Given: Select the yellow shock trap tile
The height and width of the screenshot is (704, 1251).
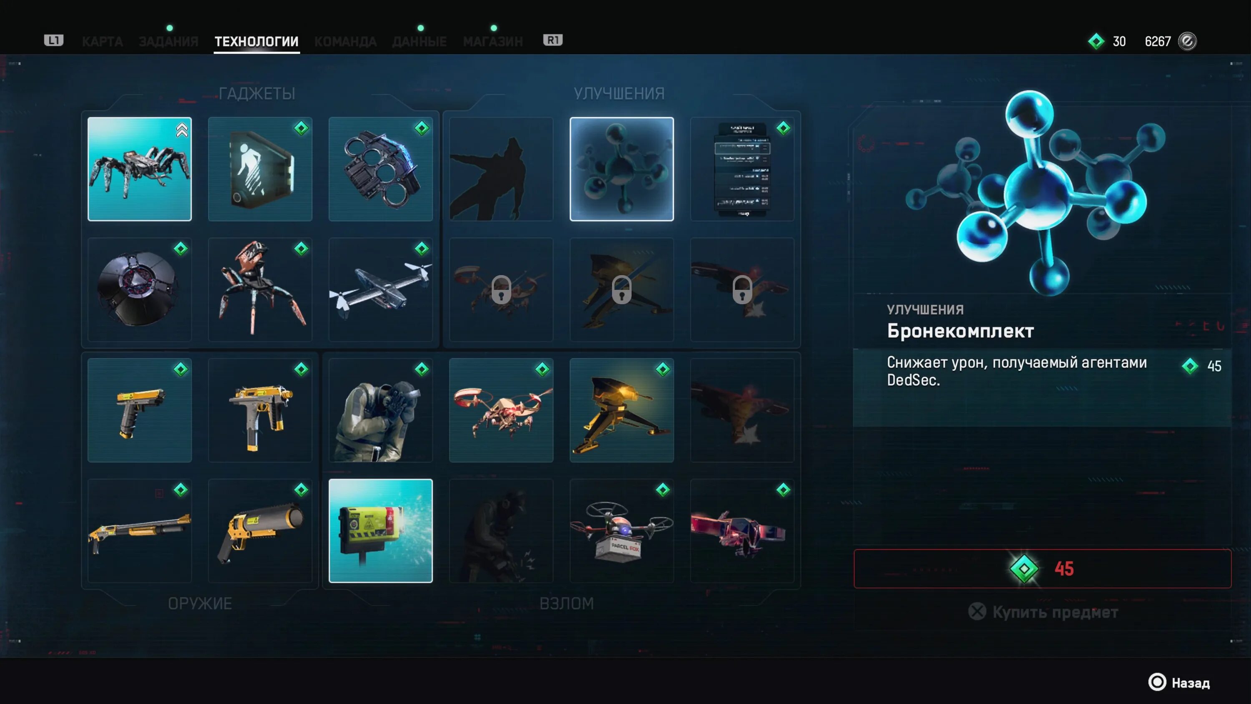Looking at the screenshot, I should (x=380, y=531).
